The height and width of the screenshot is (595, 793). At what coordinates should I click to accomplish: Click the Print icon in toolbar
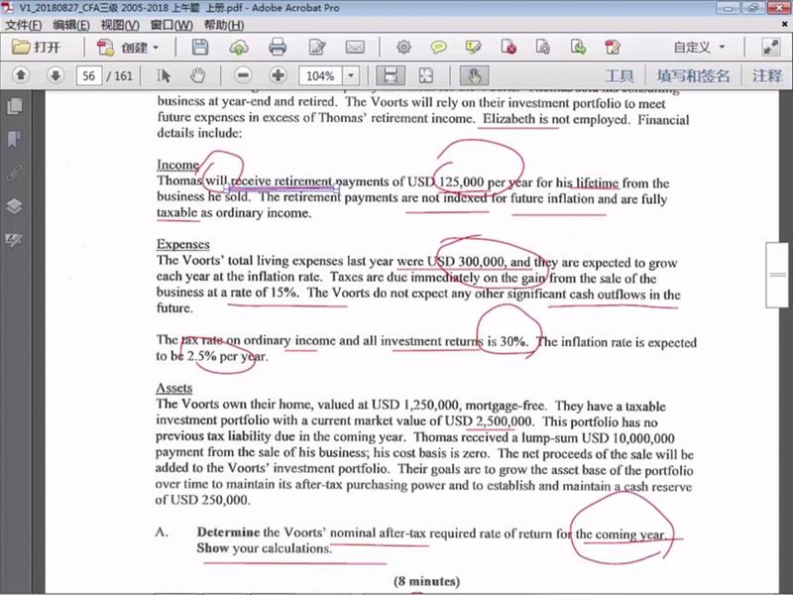coord(278,47)
